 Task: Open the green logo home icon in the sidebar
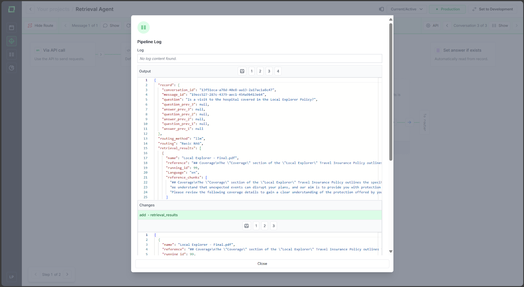pos(11,9)
